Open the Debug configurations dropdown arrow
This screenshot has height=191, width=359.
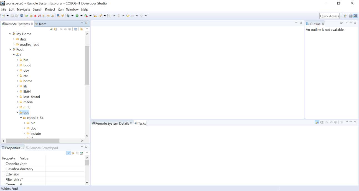pos(72,16)
